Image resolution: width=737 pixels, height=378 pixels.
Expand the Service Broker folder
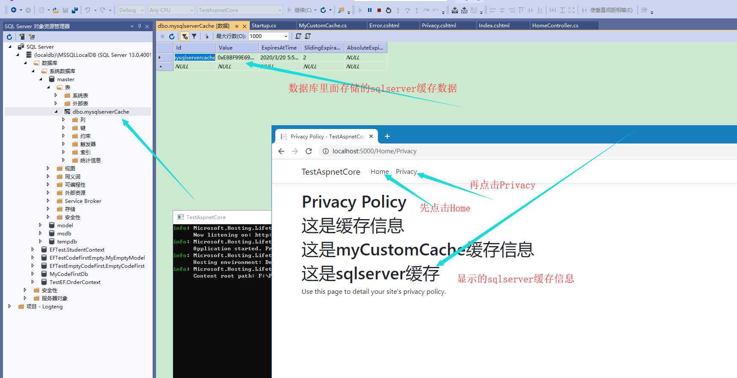click(x=48, y=201)
